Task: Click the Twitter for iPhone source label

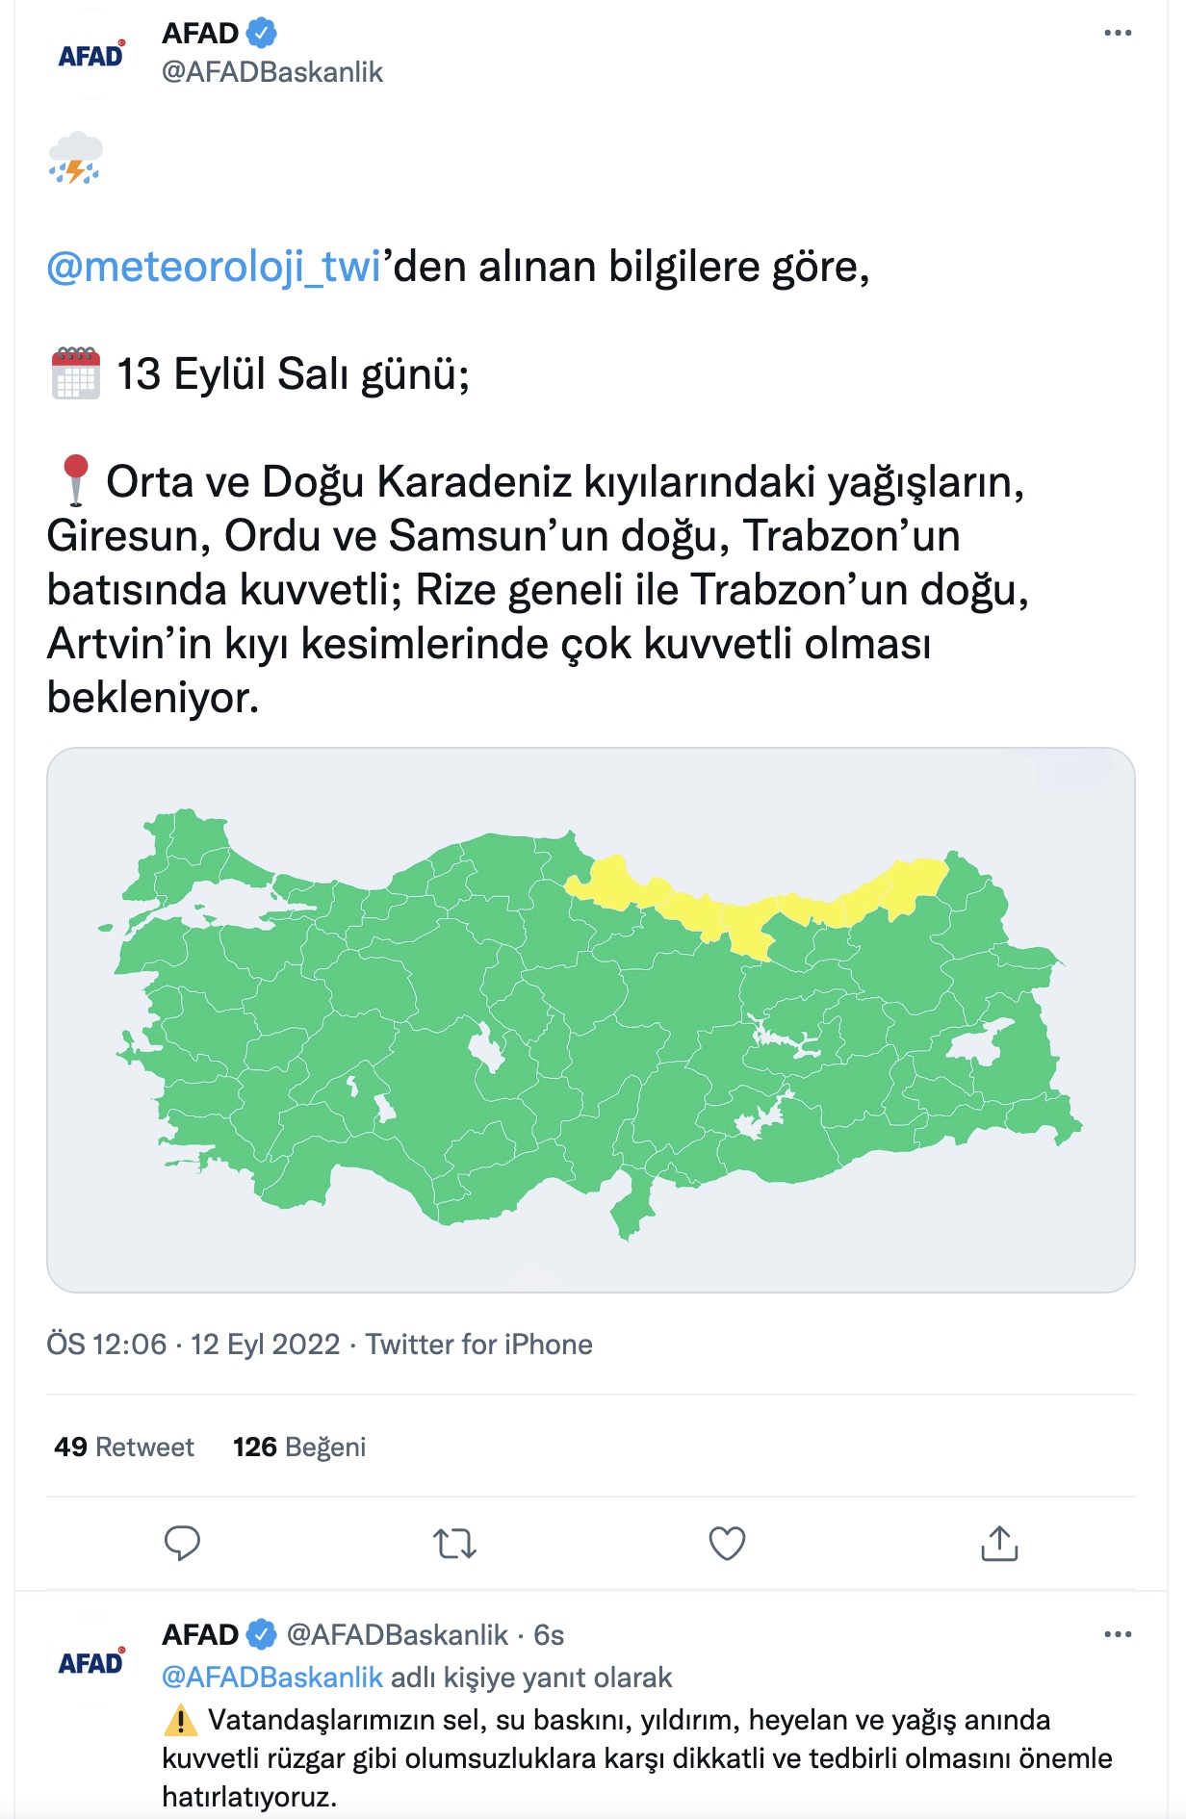Action: coord(478,1344)
